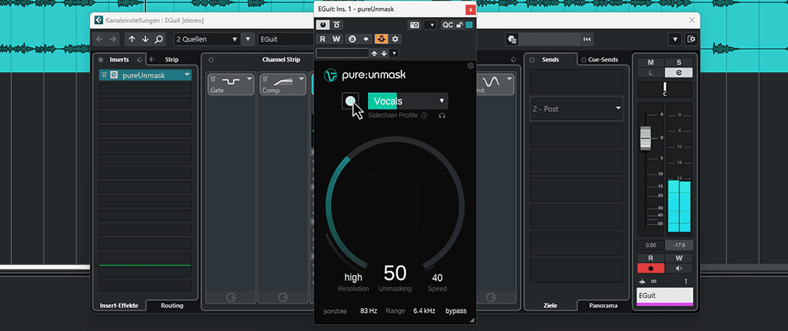The height and width of the screenshot is (331, 788).
Task: Toggle the quick control lock icon
Action: 459,25
